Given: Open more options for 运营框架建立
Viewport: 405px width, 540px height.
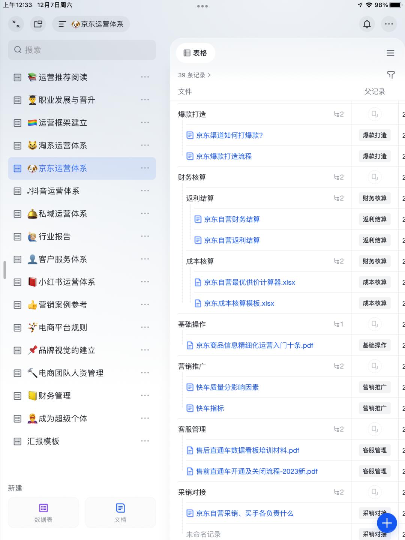Looking at the screenshot, I should point(145,123).
